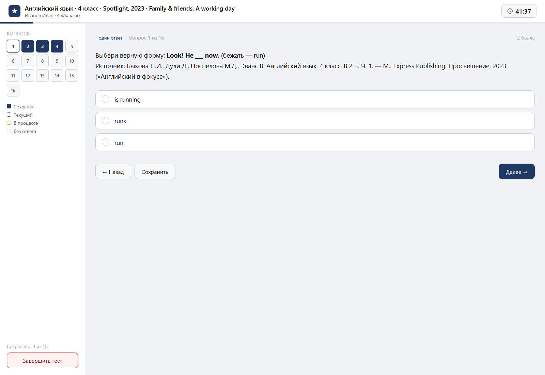Viewport: 545px width, 375px height.
Task: Finish the test via Завершить тест
Action: coord(42,360)
